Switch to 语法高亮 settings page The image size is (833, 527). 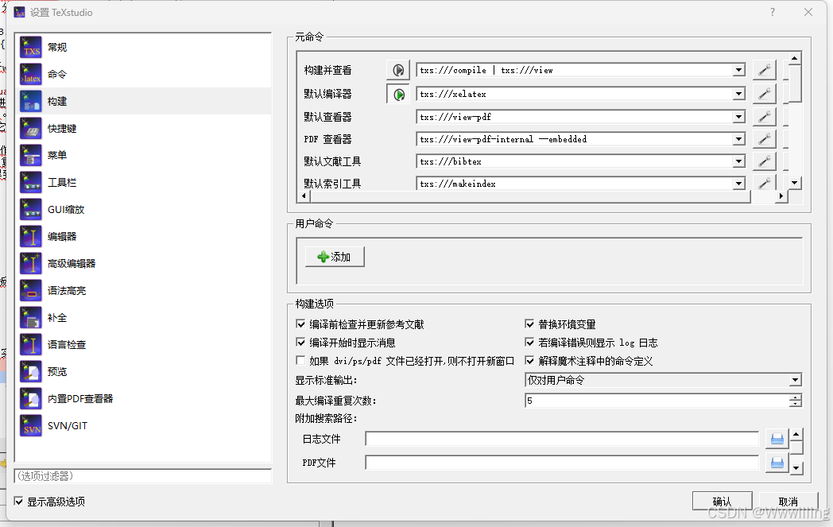pyautogui.click(x=143, y=291)
